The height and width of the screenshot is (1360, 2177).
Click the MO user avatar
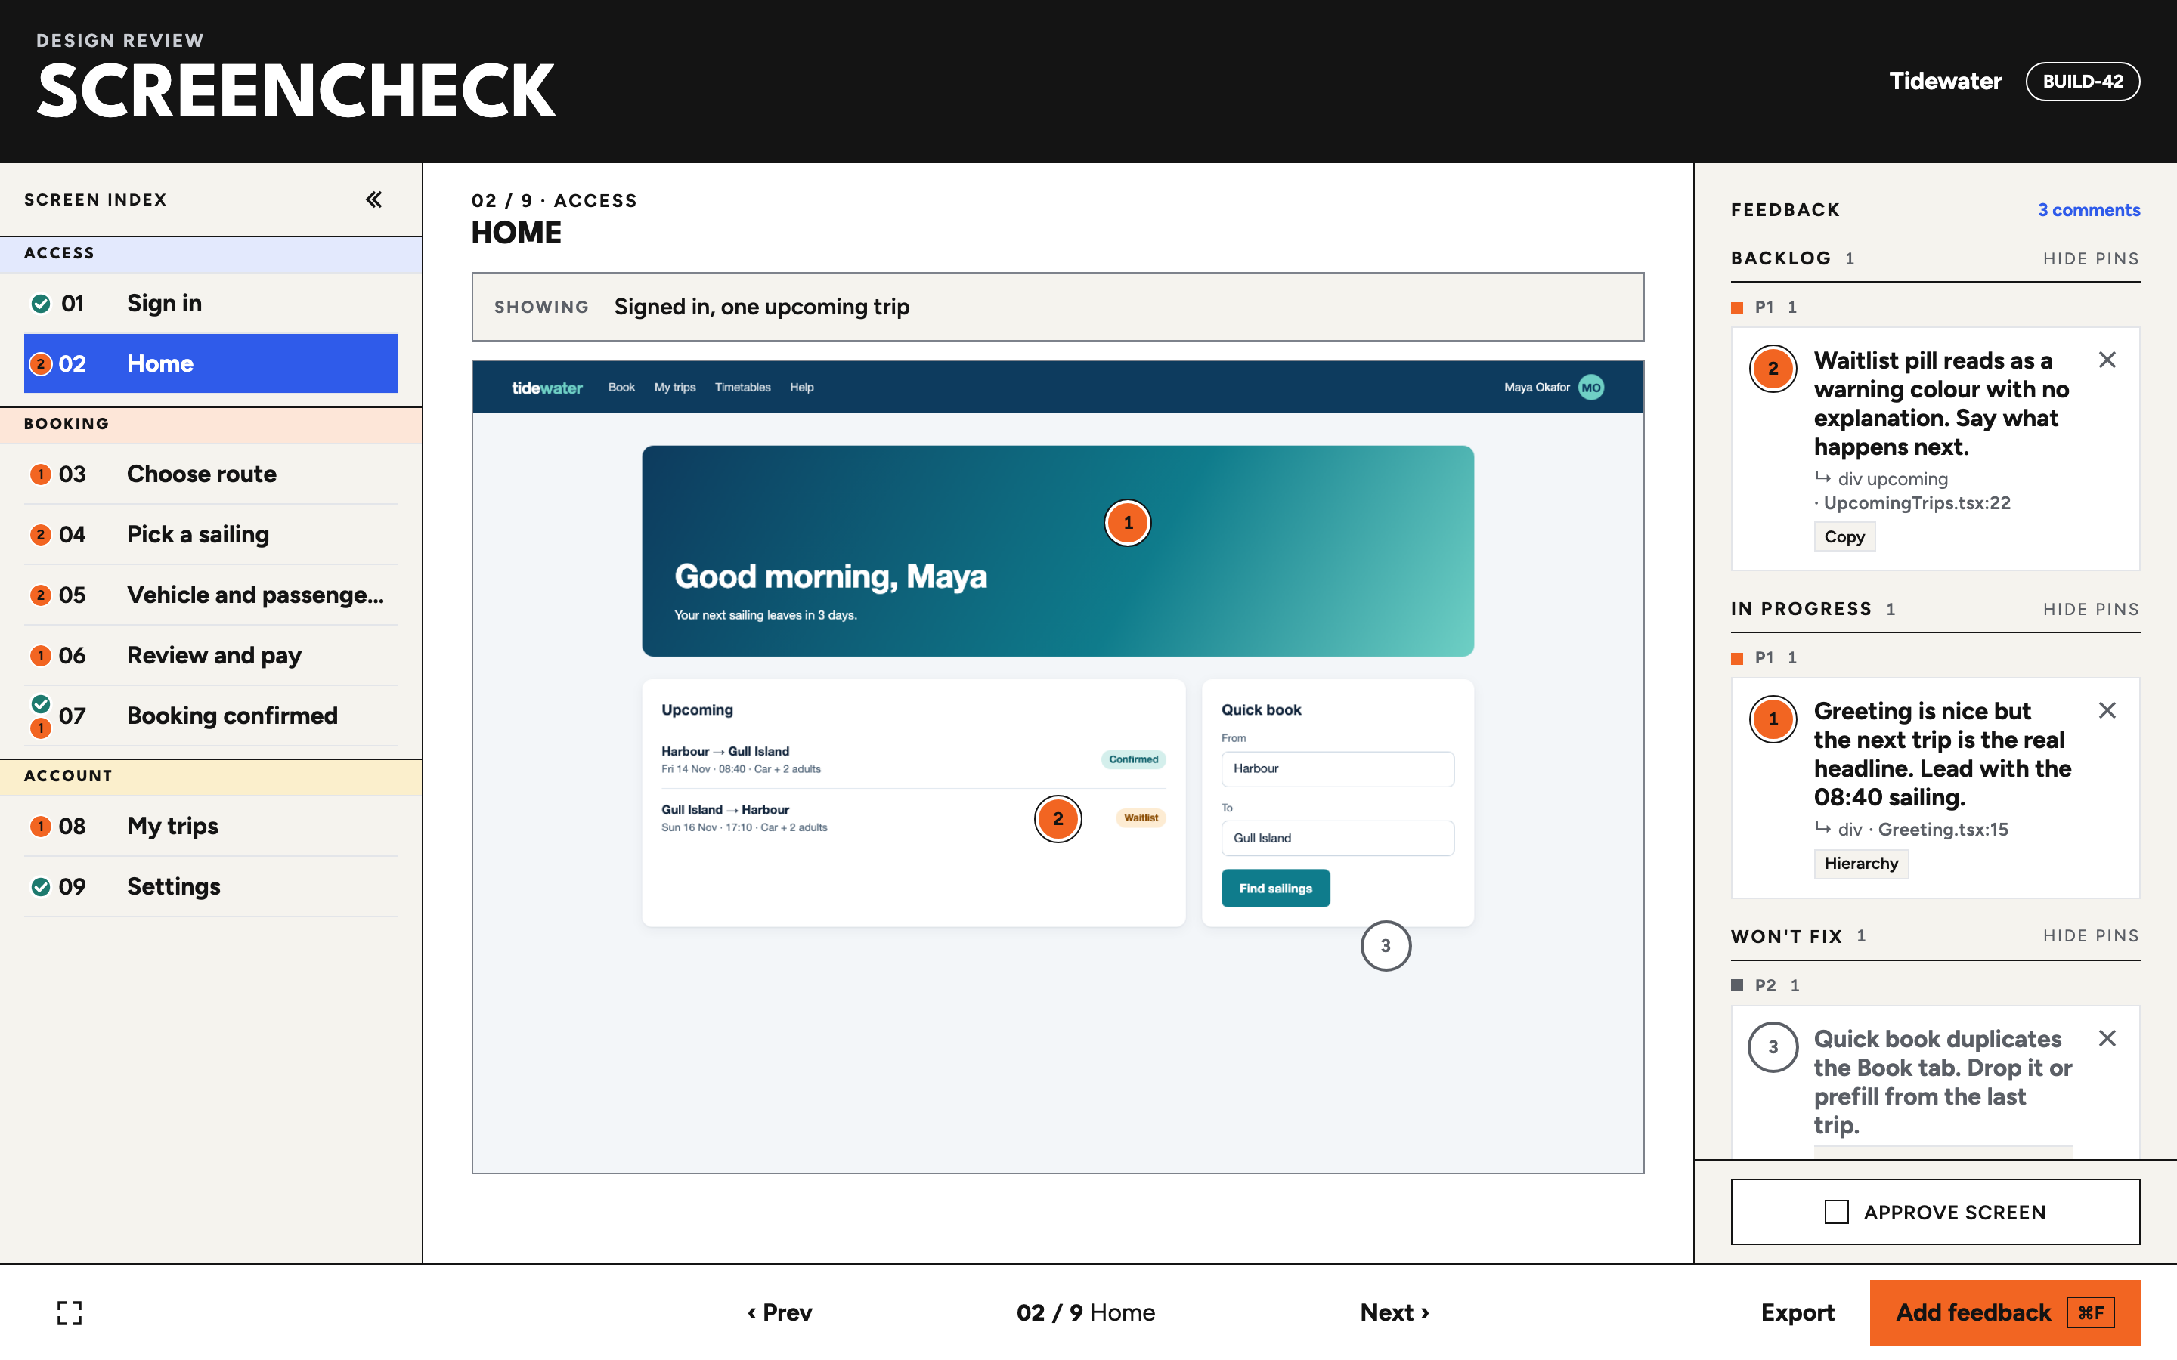coord(1591,388)
